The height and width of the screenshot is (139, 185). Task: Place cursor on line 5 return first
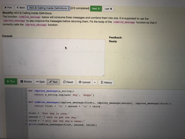pyautogui.click(x=67, y=106)
